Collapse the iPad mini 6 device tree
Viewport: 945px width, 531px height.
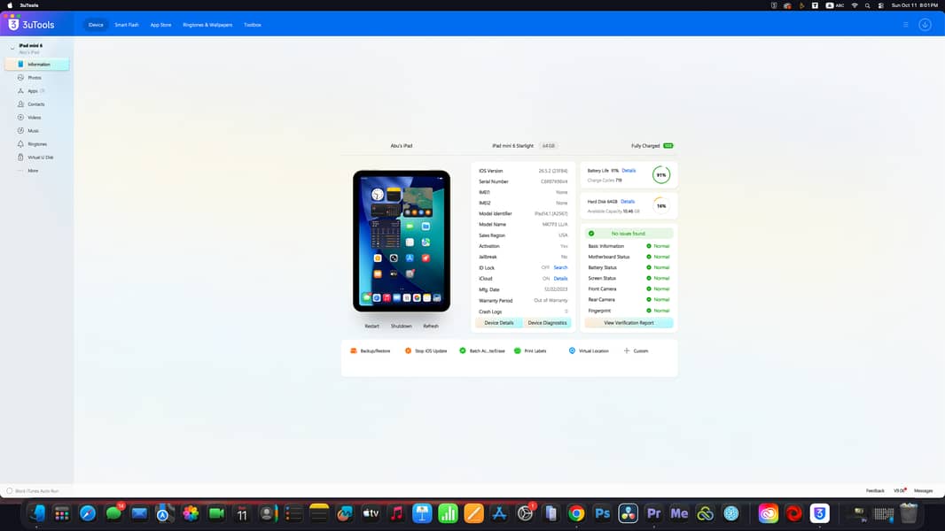click(x=12, y=48)
